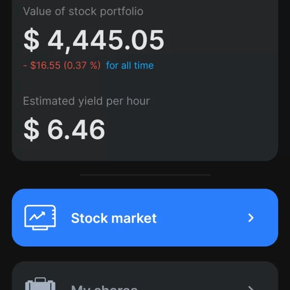Click the My shares briefcase icon
This screenshot has width=290, height=290.
40,285
